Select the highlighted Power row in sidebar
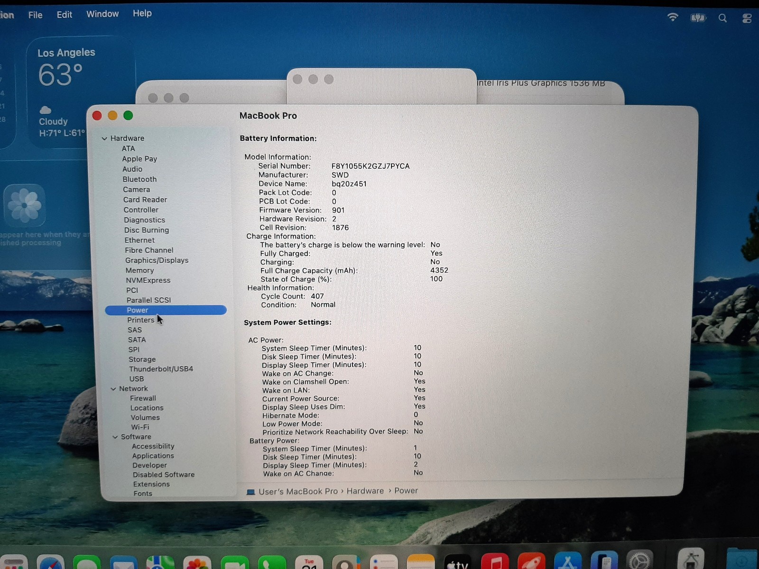This screenshot has width=759, height=569. click(166, 310)
